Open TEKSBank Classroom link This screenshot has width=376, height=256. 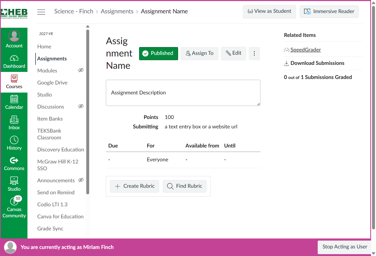tap(49, 134)
